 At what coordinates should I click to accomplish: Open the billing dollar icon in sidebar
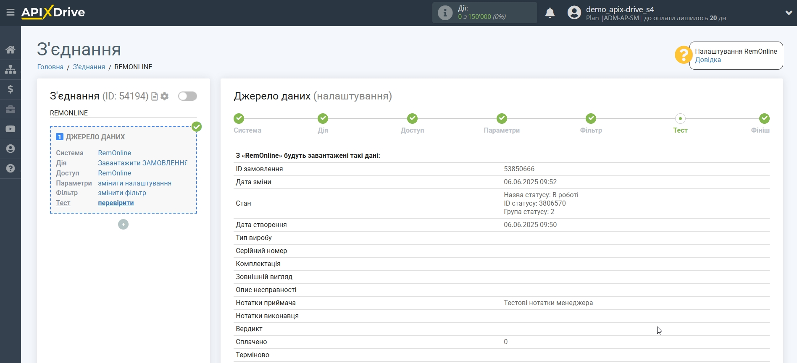click(x=11, y=89)
